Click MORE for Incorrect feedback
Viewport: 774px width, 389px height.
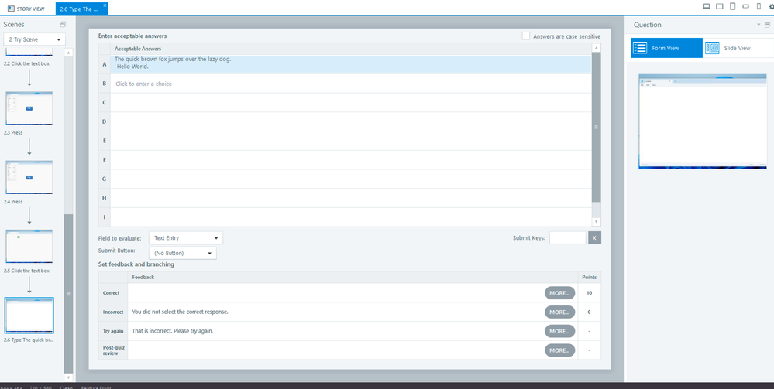point(559,312)
